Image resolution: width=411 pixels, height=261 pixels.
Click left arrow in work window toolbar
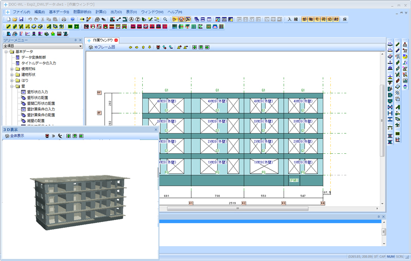pos(130,47)
